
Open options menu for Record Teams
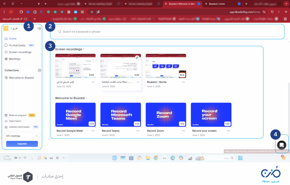coord(138,131)
